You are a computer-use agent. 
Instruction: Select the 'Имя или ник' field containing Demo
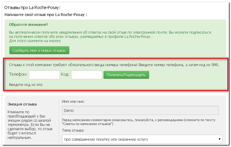(x=140, y=111)
